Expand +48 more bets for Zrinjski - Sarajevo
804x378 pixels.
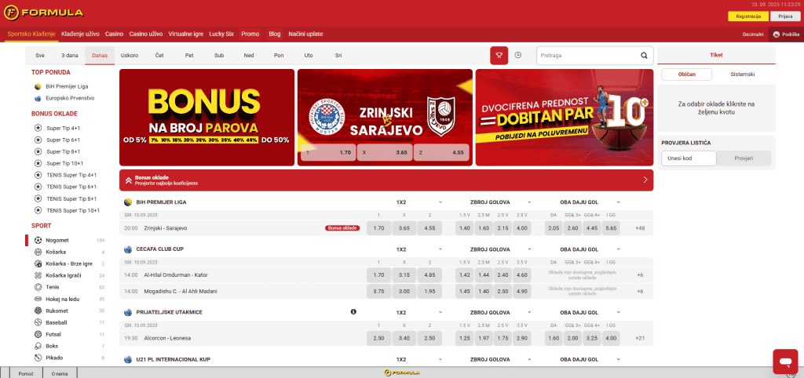click(640, 228)
